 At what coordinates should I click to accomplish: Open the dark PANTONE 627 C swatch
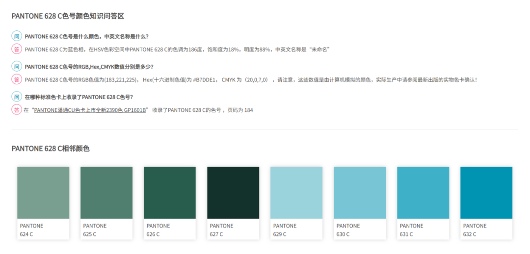coord(233,193)
